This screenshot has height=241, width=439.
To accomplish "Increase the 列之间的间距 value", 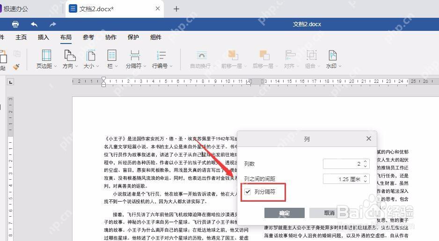I will click(x=366, y=176).
